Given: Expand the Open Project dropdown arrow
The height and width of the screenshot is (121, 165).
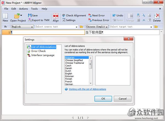Looking at the screenshot, I should 21,15.
